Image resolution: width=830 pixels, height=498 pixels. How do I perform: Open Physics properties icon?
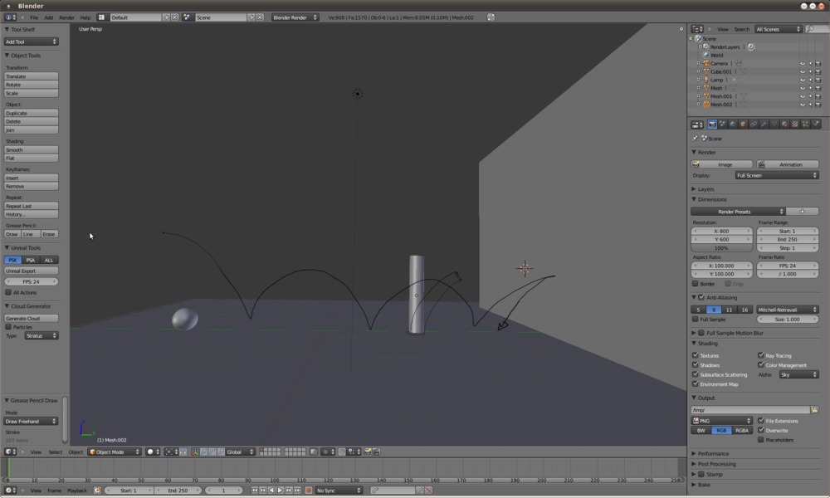[x=816, y=124]
